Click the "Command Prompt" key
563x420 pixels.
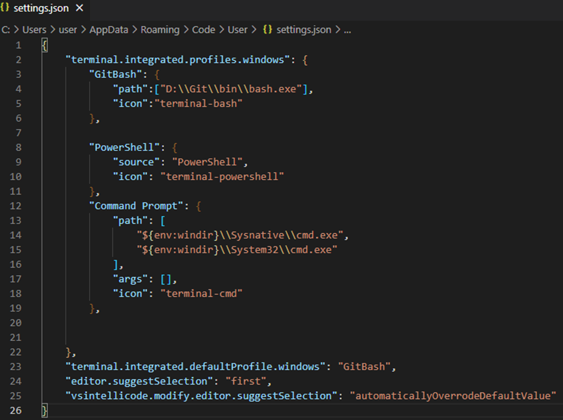coord(136,206)
